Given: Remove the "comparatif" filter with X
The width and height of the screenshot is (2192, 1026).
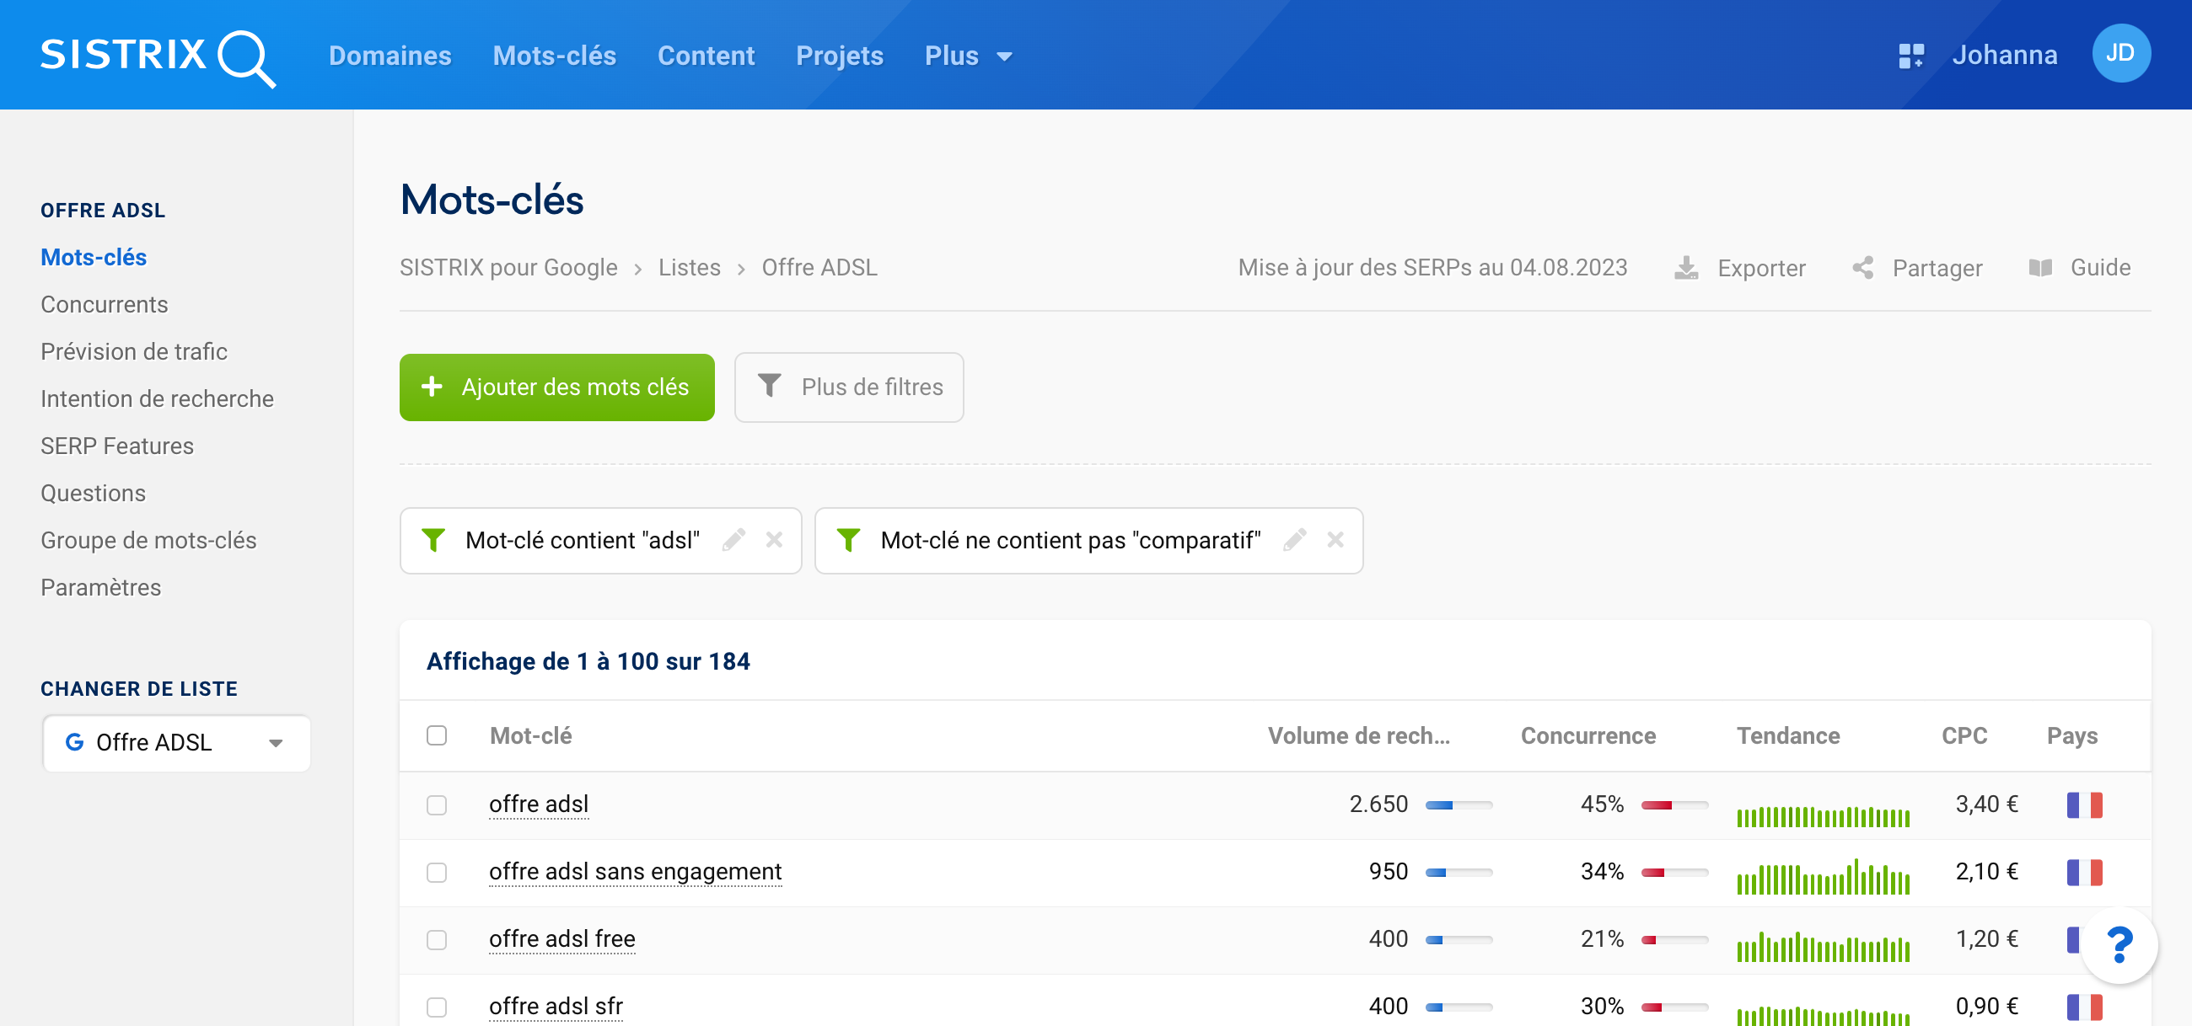Looking at the screenshot, I should pos(1335,540).
